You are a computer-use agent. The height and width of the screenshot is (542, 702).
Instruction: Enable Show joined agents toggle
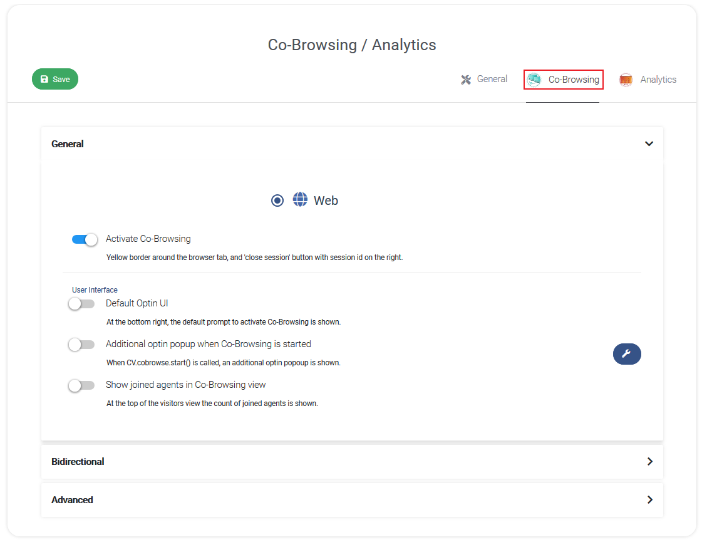tap(81, 385)
